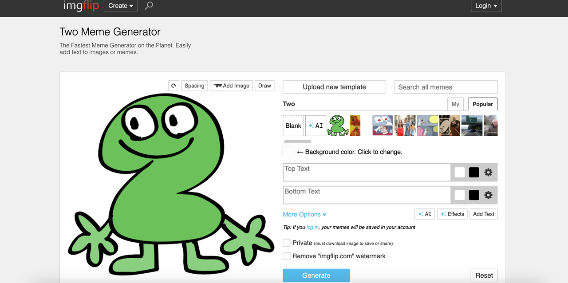Pick Top Text black outline color
Screen dimensions: 568x283
[474, 172]
